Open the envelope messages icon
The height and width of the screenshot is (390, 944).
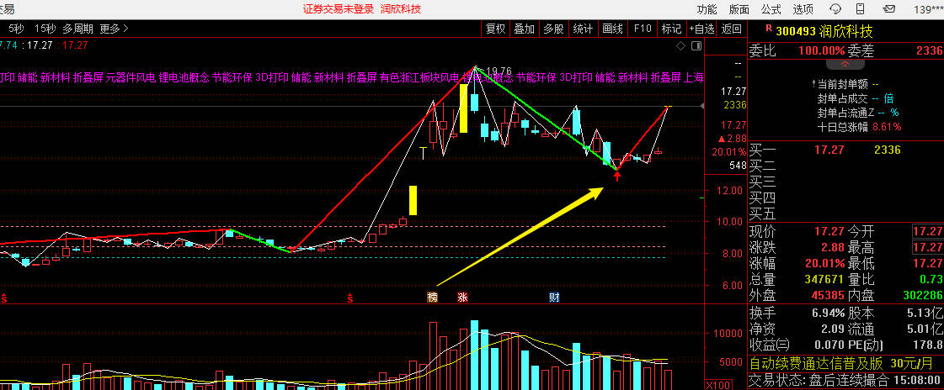click(890, 9)
